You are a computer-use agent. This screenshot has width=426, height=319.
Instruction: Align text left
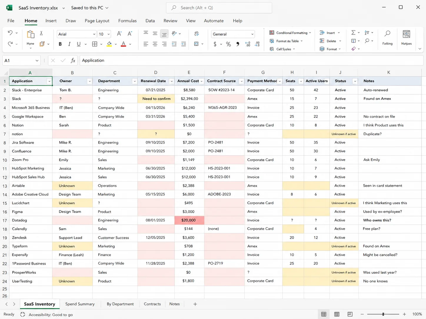pyautogui.click(x=146, y=44)
